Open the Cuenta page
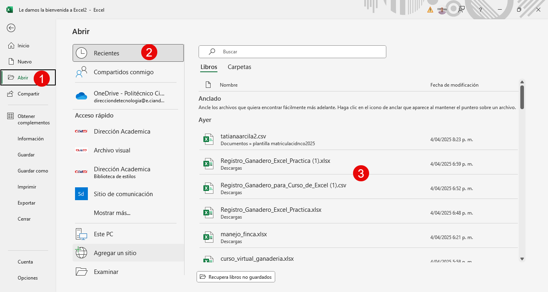Screen dimensions: 548x292 click(x=25, y=262)
